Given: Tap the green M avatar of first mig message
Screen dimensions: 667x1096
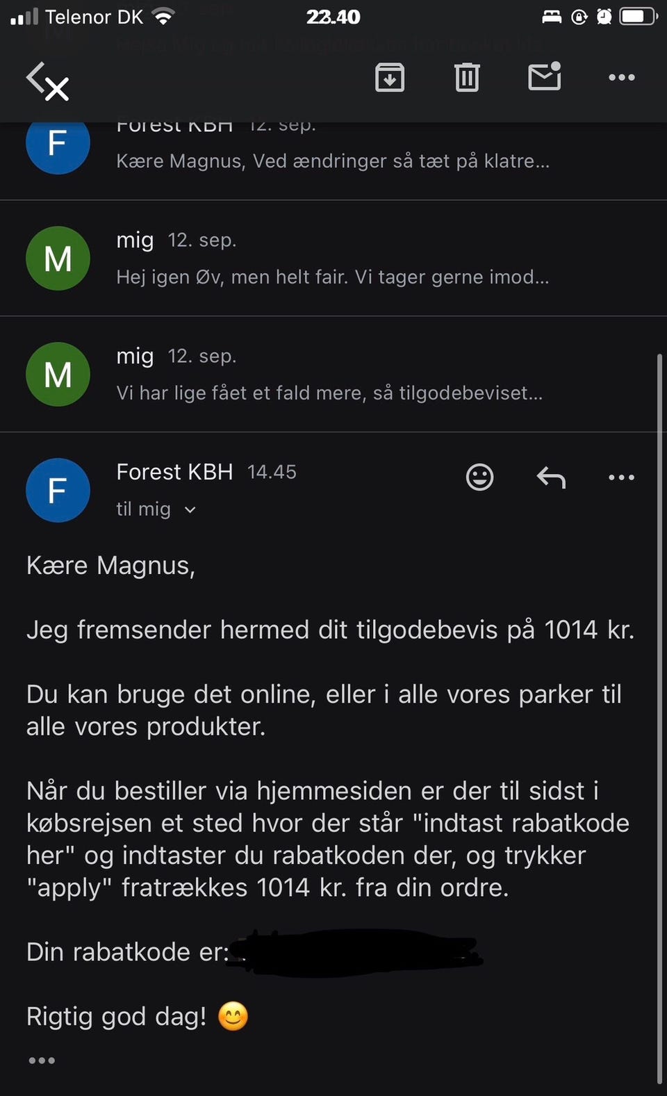Looking at the screenshot, I should pyautogui.click(x=58, y=259).
